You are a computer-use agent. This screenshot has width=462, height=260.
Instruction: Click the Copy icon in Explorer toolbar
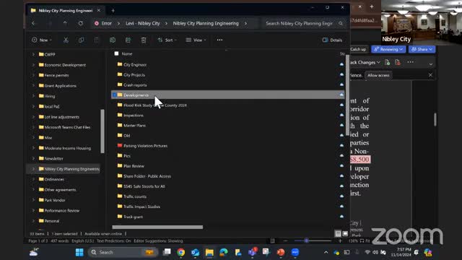point(81,40)
